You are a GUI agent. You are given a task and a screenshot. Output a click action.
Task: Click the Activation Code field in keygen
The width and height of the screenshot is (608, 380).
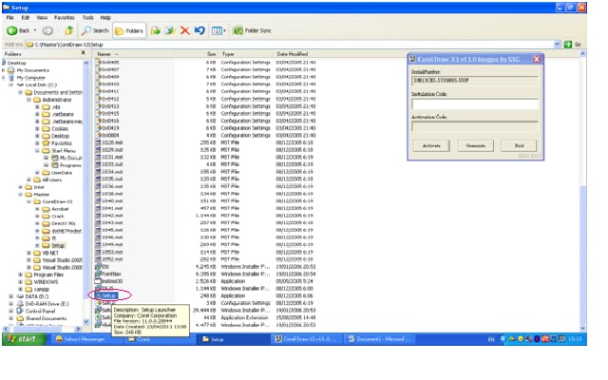pyautogui.click(x=475, y=126)
